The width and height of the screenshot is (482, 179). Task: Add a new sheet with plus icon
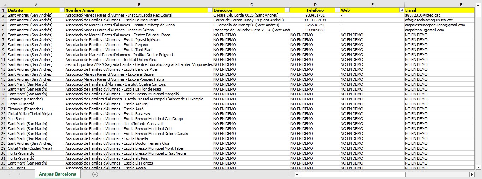(95, 174)
